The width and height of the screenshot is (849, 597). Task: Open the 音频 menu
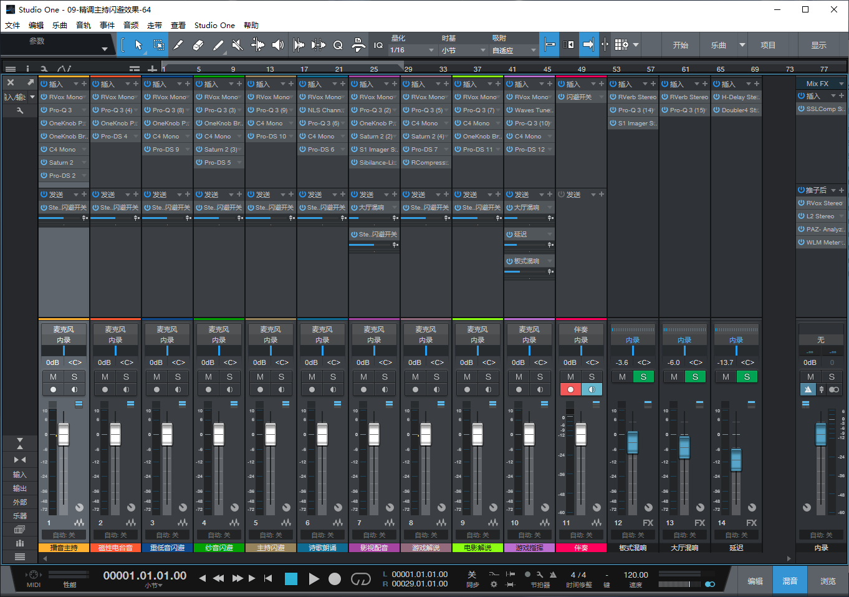[x=130, y=25]
